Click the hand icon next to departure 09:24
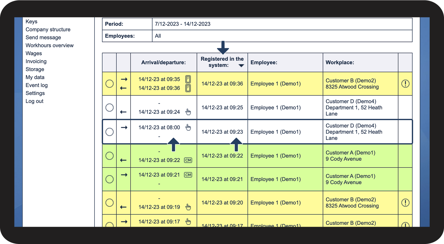Image resolution: width=444 pixels, height=244 pixels. click(188, 112)
